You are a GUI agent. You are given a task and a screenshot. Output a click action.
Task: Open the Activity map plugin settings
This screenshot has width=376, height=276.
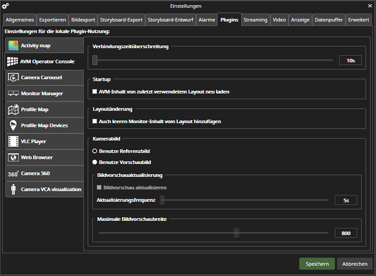tap(45, 45)
